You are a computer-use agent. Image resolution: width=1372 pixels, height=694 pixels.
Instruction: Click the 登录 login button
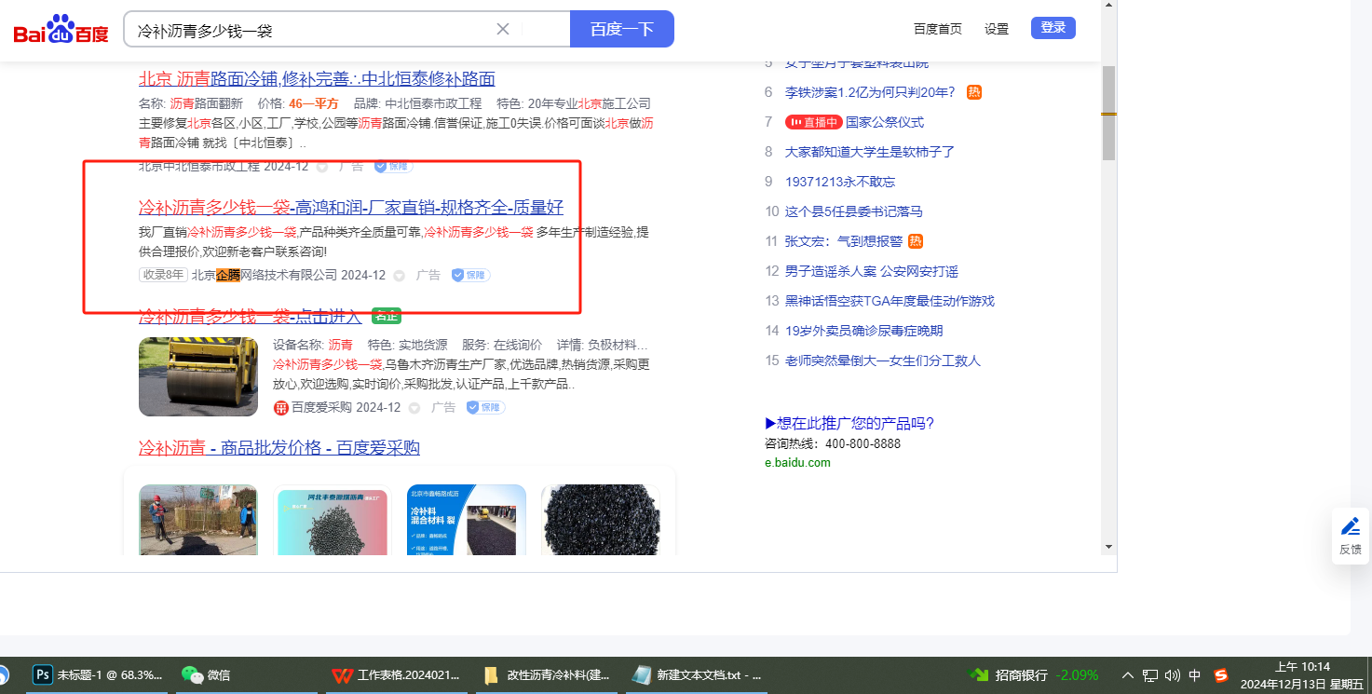(x=1053, y=28)
